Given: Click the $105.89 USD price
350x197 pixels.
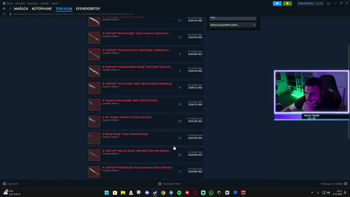Looking at the screenshot, I should pyautogui.click(x=195, y=172).
